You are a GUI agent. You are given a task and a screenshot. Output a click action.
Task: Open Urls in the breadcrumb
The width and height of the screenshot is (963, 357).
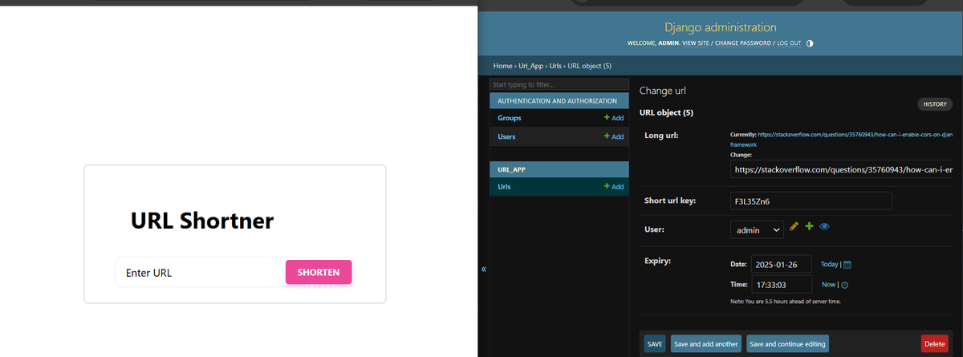557,65
